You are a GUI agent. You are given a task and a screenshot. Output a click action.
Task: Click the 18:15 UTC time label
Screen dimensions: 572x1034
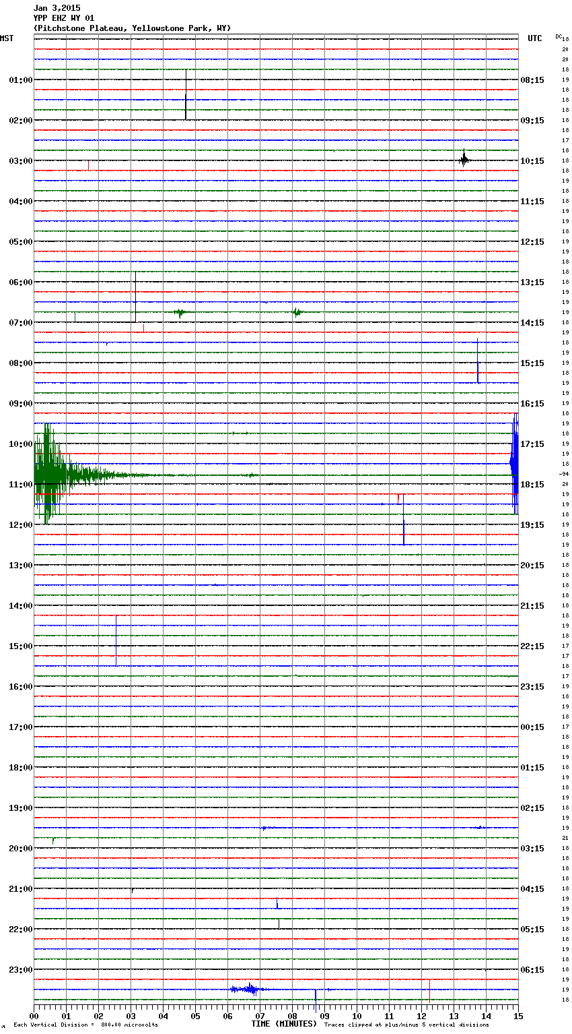coord(532,485)
